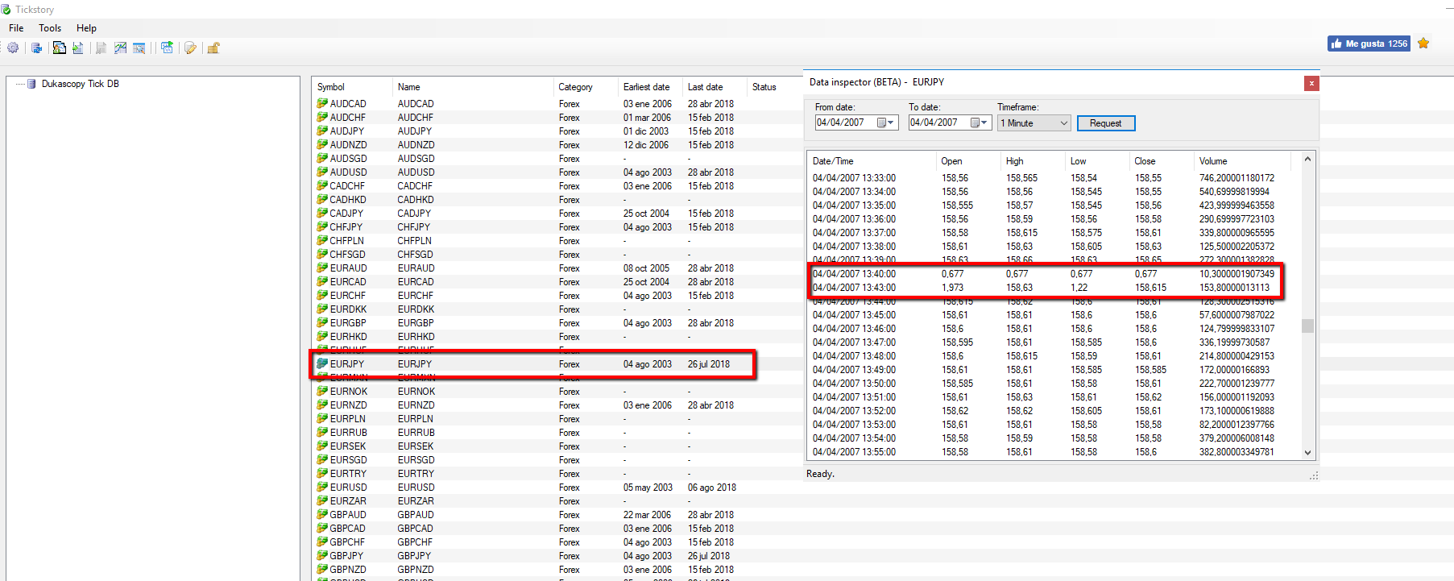Select the EURSEK row name cell
Image resolution: width=1454 pixels, height=581 pixels.
415,446
